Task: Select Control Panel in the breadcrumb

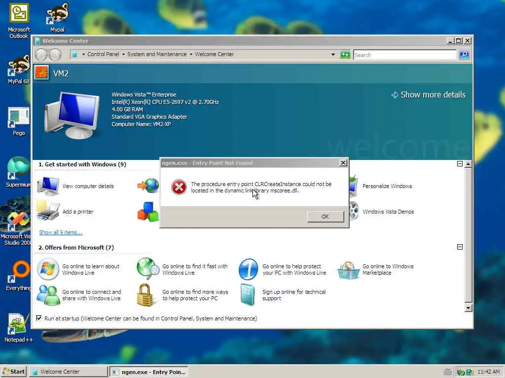Action: [103, 54]
